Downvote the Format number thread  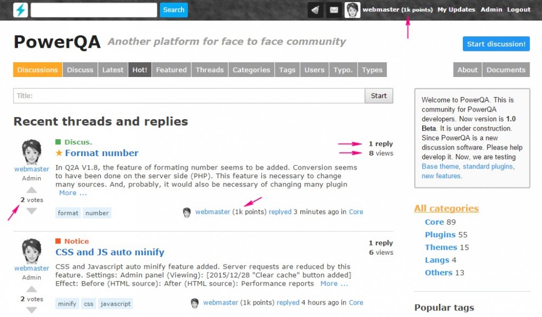[32, 210]
